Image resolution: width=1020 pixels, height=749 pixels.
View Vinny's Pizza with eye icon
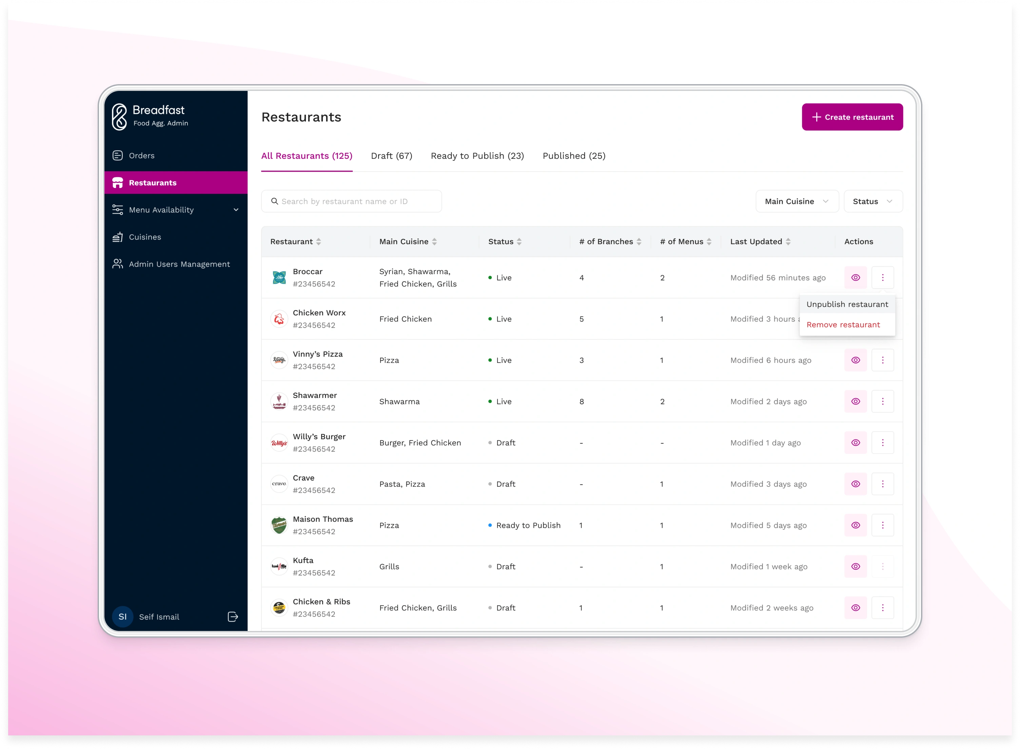click(x=856, y=360)
